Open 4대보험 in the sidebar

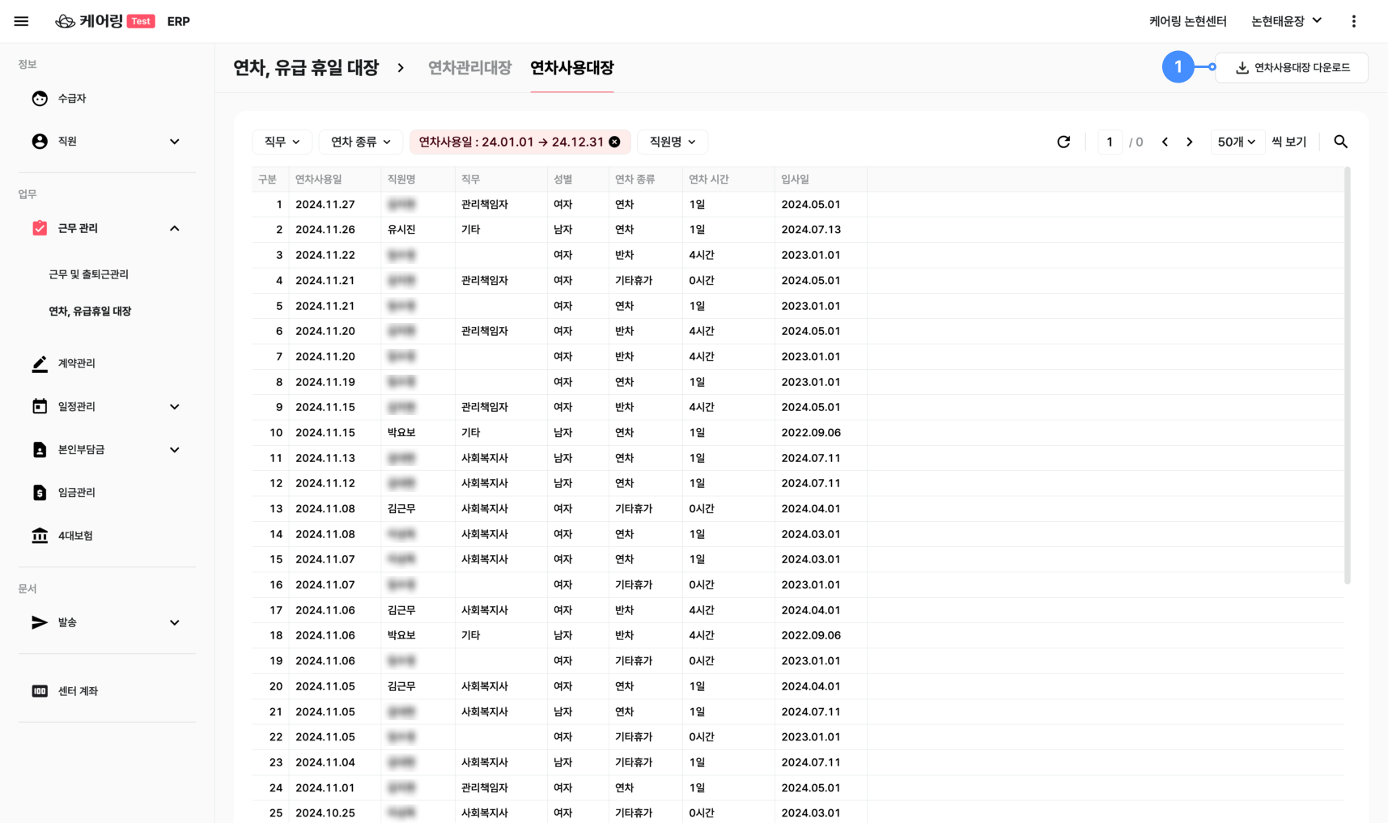(74, 536)
